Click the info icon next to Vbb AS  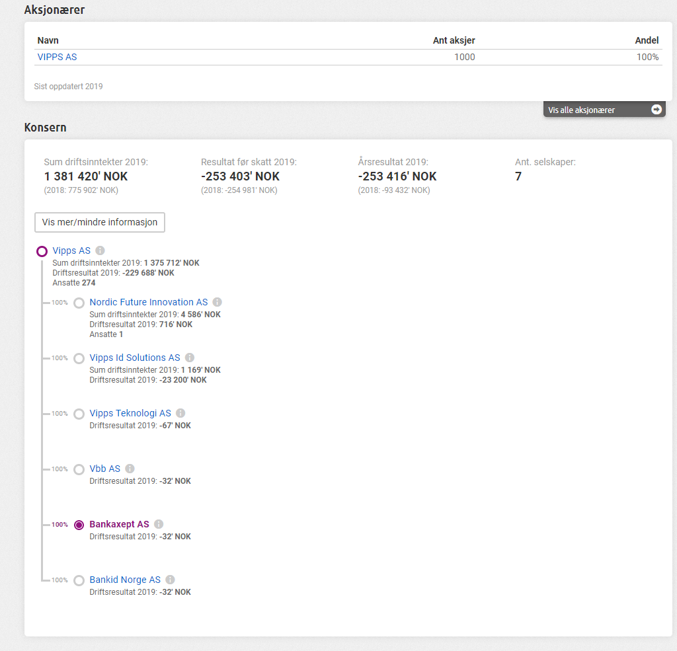pyautogui.click(x=130, y=469)
